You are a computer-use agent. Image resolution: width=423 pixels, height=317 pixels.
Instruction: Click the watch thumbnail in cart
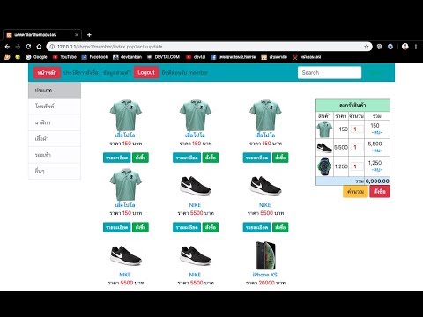[x=324, y=166]
